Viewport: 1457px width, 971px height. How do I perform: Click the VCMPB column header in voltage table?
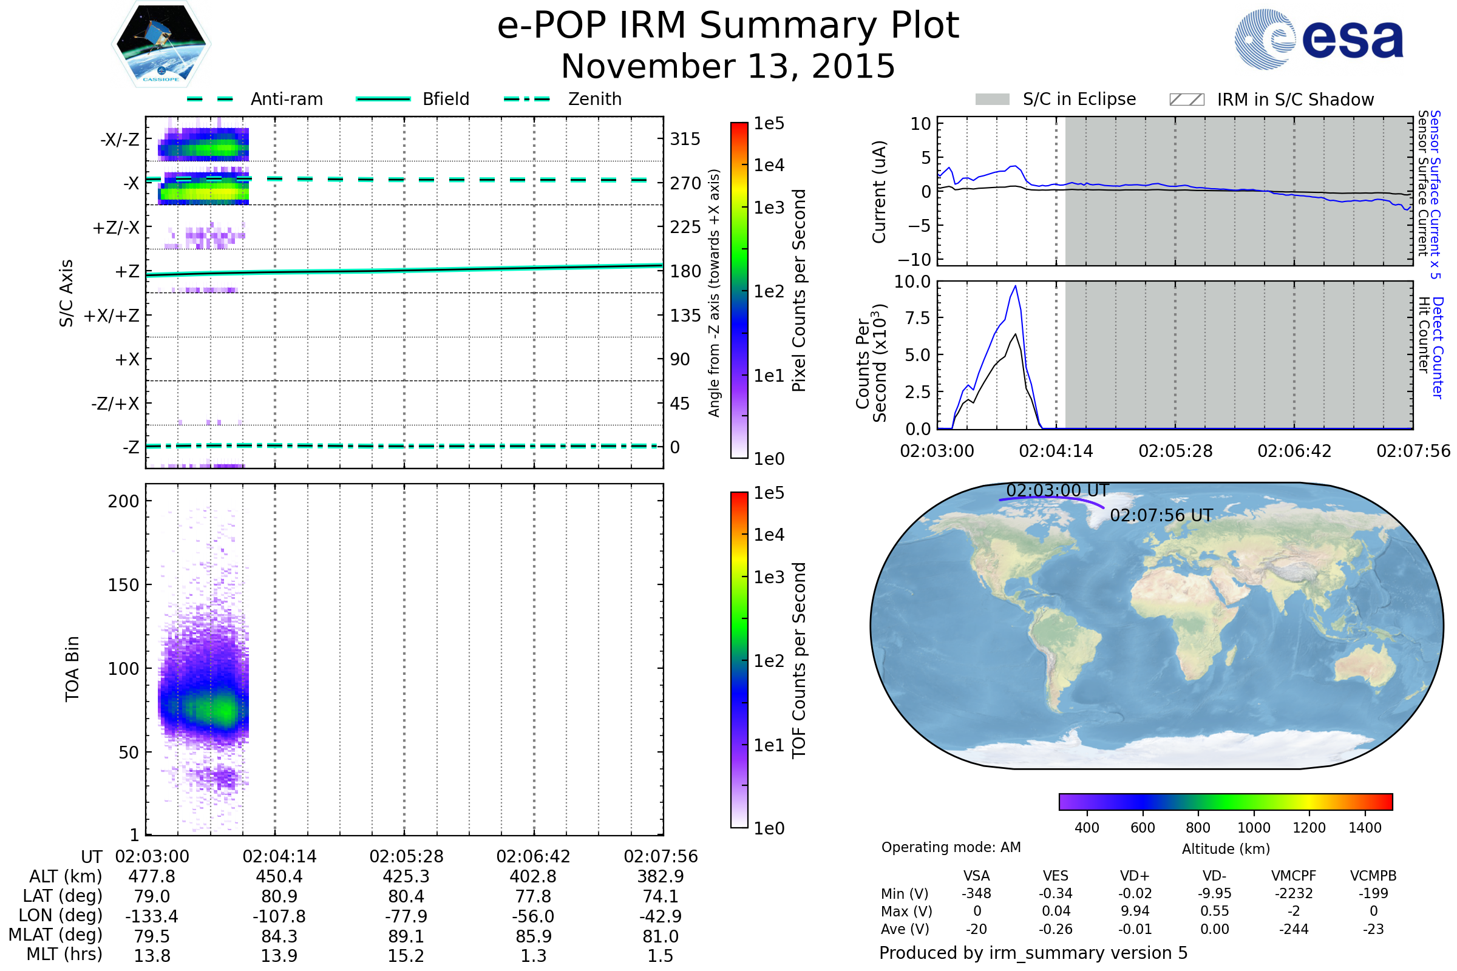click(x=1373, y=876)
